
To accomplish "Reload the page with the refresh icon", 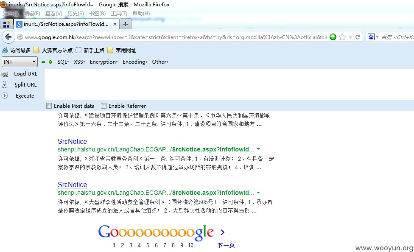I will 358,37.
